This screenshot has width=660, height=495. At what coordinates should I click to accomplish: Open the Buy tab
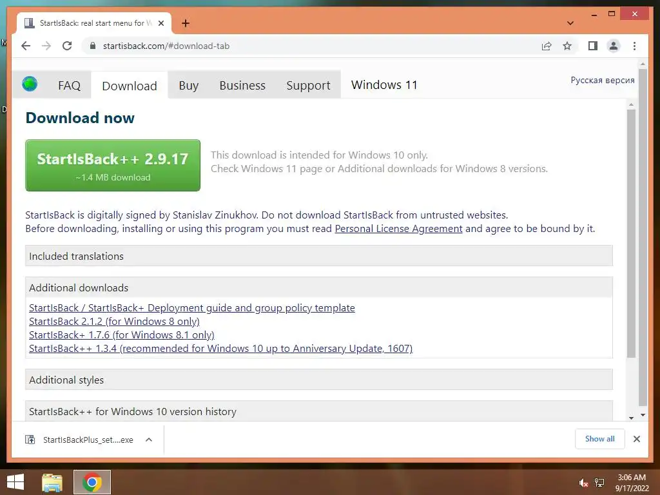coord(189,86)
